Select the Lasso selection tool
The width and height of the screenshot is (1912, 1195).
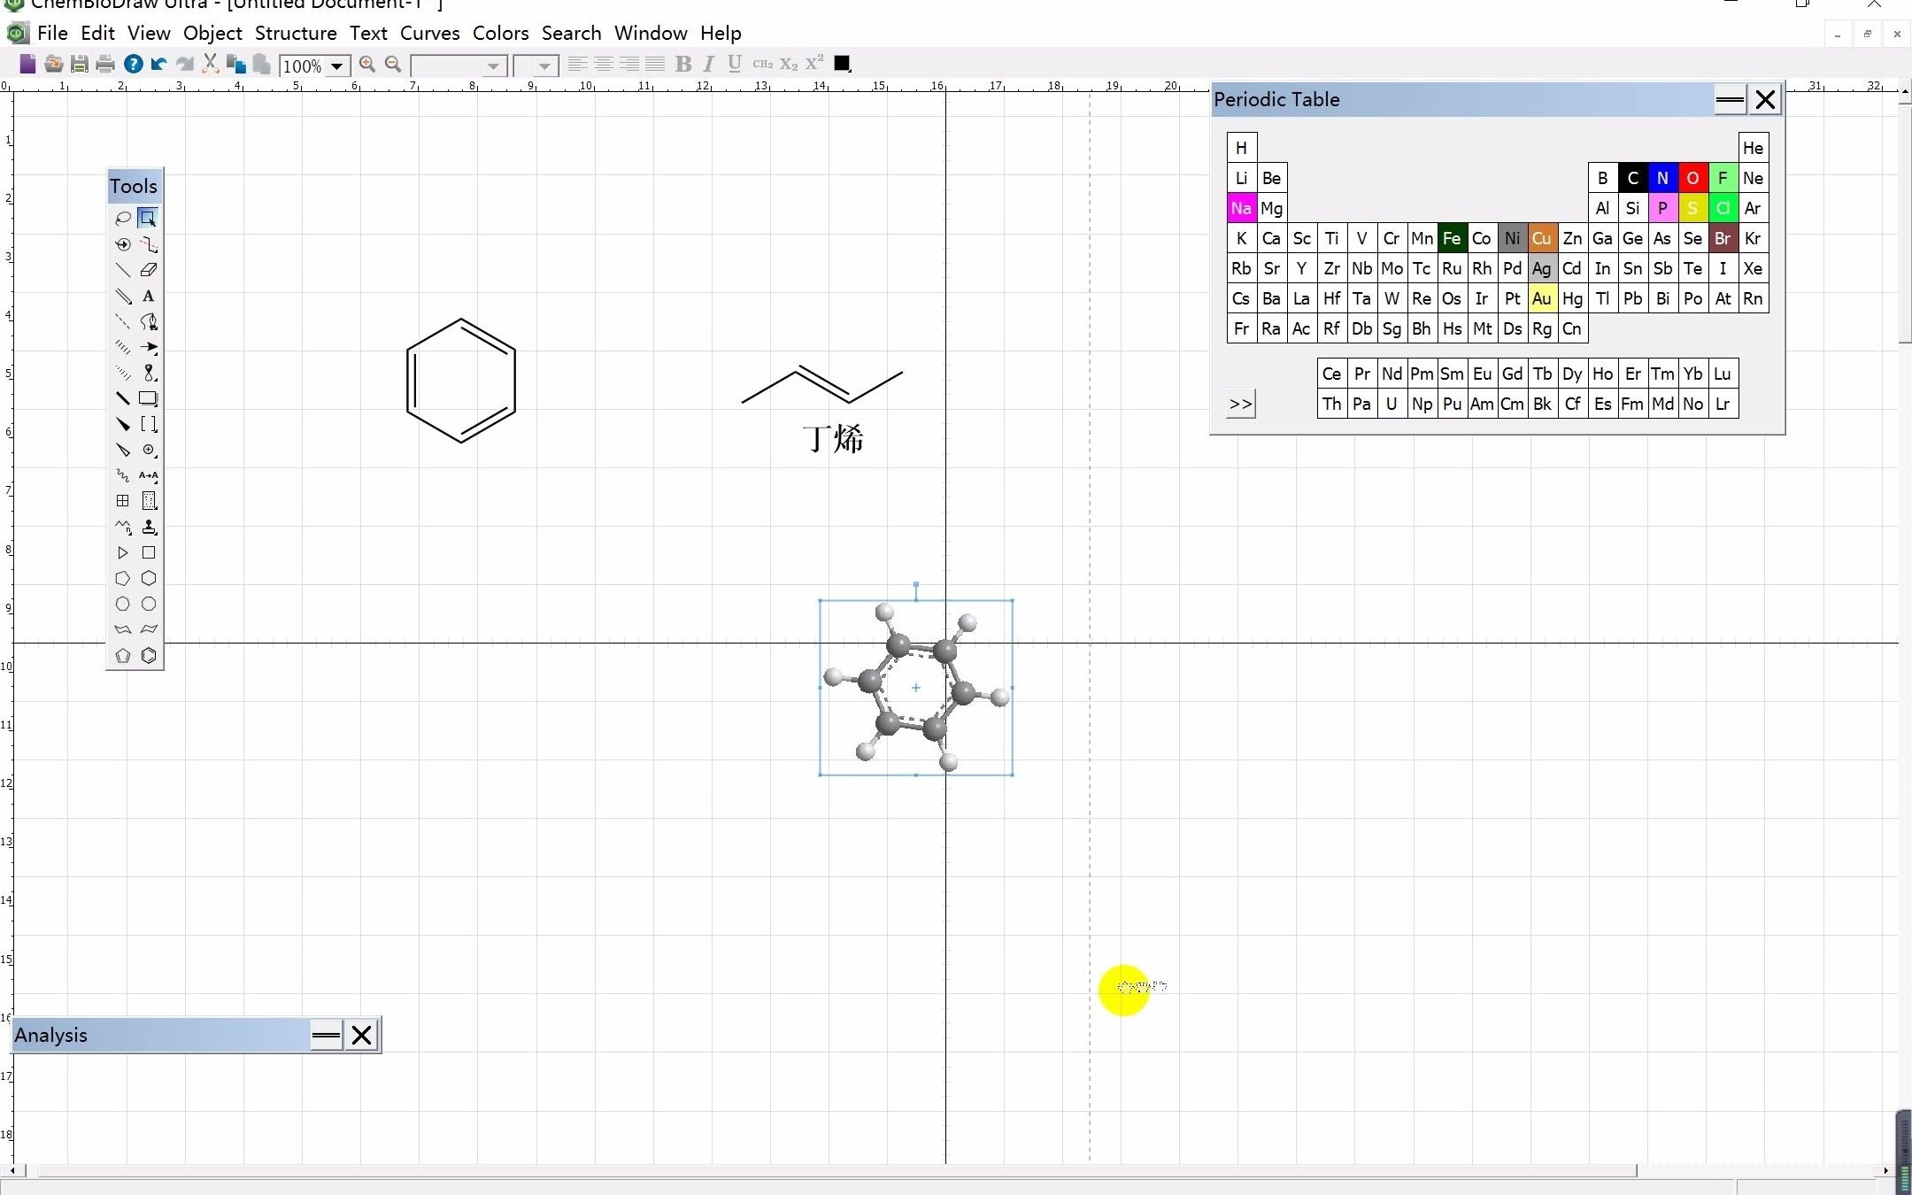[x=122, y=218]
